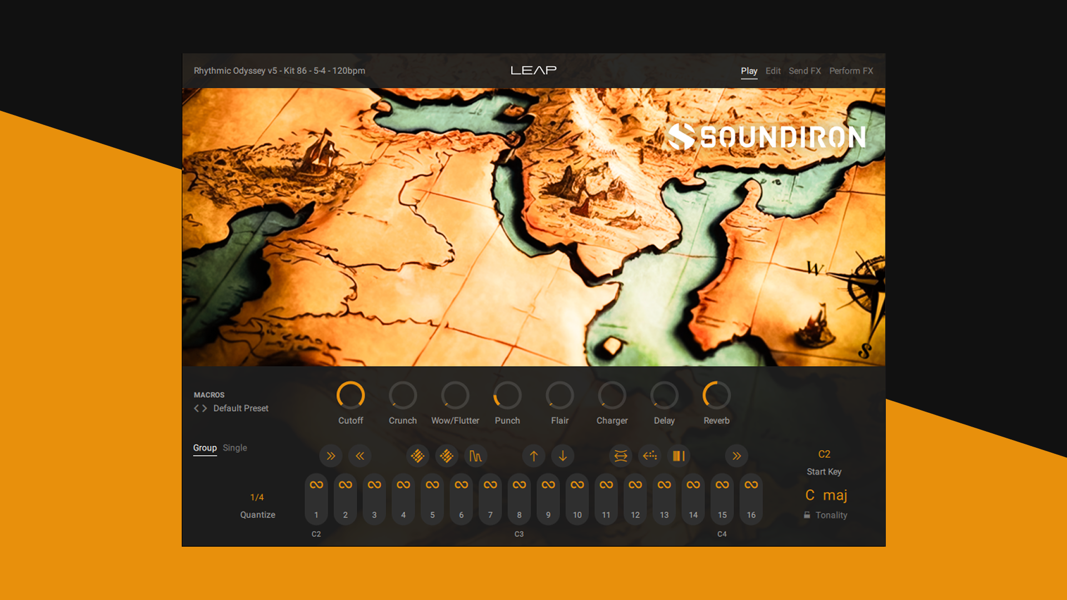Click the loop icon on pad 14
The height and width of the screenshot is (600, 1067).
[x=693, y=484]
